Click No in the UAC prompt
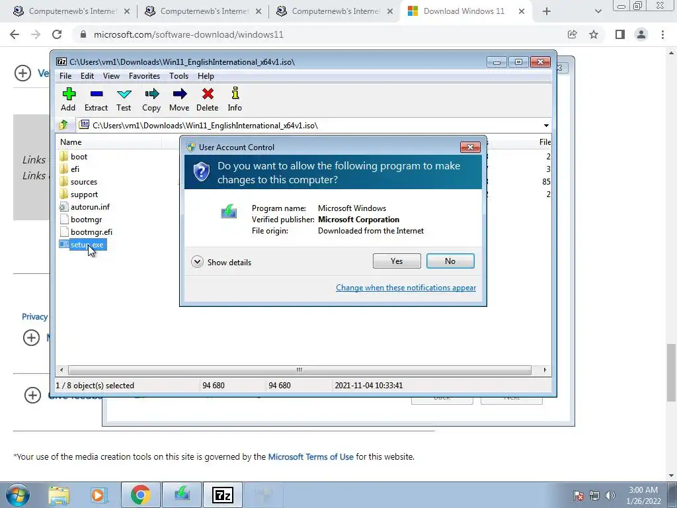 (x=450, y=261)
